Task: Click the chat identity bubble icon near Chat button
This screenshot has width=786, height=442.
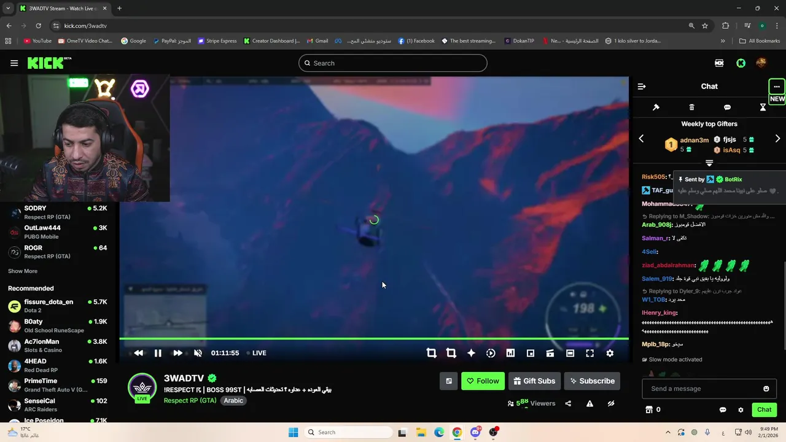Action: coord(723,410)
